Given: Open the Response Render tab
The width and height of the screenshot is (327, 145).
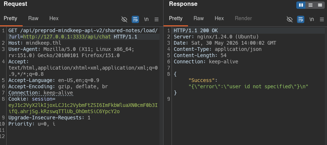Looking at the screenshot, I should [243, 18].
